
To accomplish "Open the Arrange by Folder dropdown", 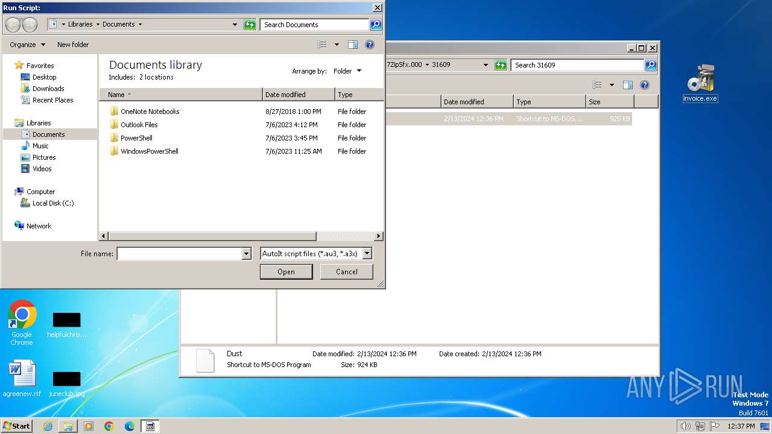I will coord(347,71).
